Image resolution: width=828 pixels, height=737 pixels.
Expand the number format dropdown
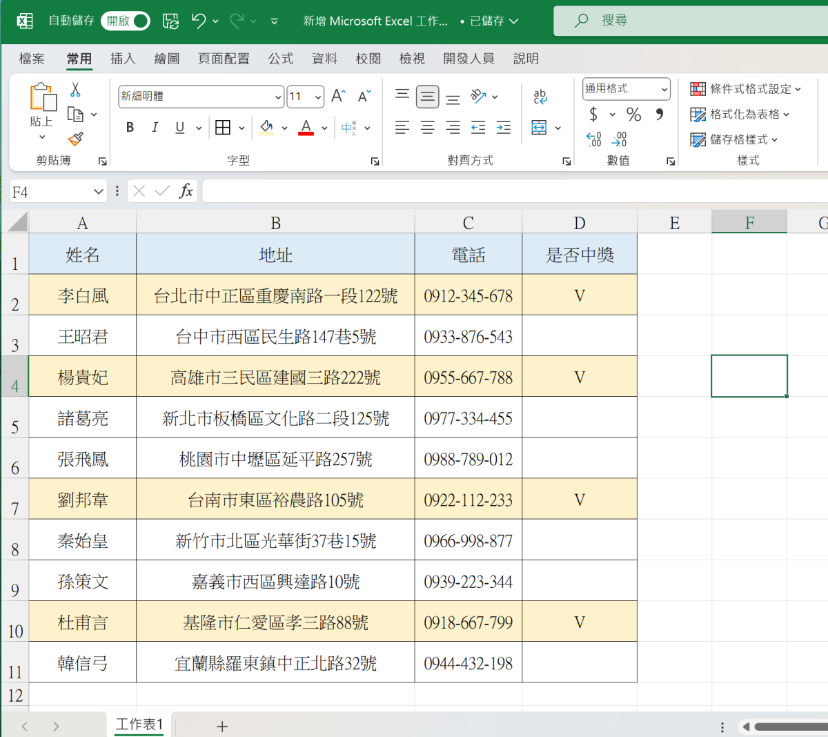(x=664, y=89)
